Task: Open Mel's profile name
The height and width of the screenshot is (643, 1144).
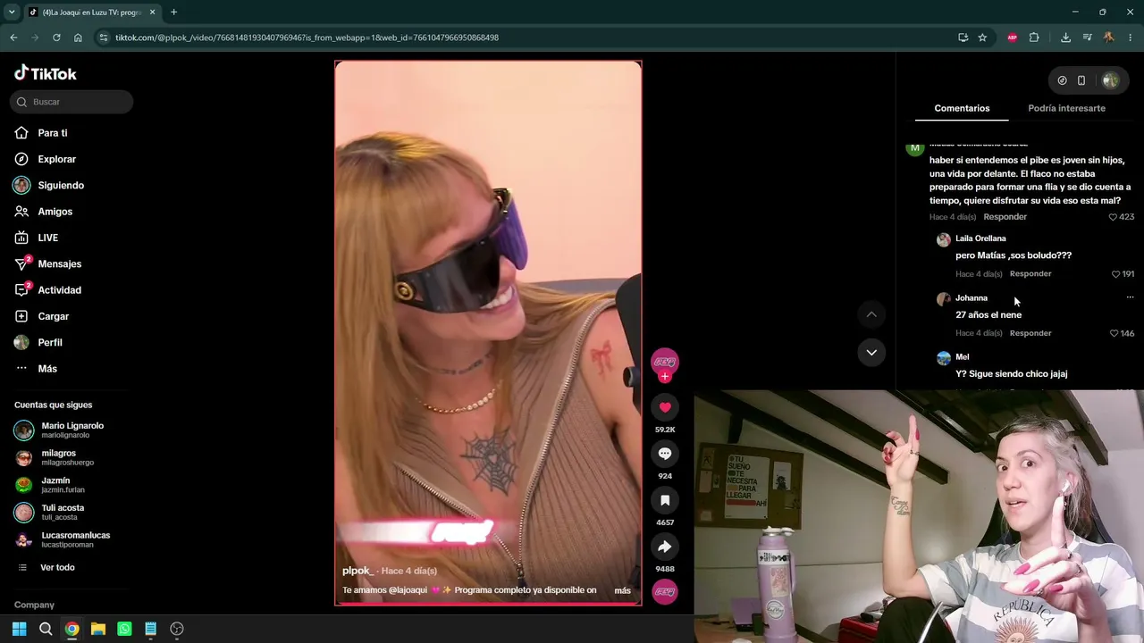Action: point(962,357)
